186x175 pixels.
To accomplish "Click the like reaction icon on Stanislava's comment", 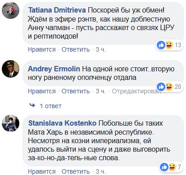I will point(164,167).
